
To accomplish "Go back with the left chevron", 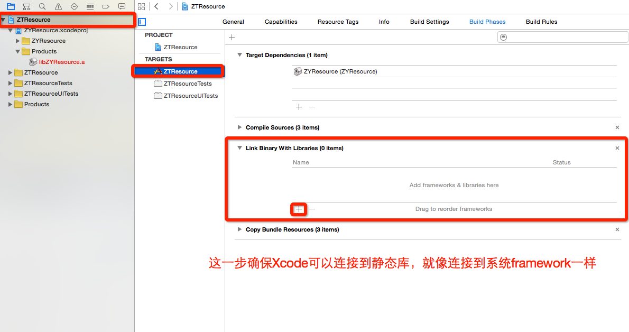I will 156,6.
